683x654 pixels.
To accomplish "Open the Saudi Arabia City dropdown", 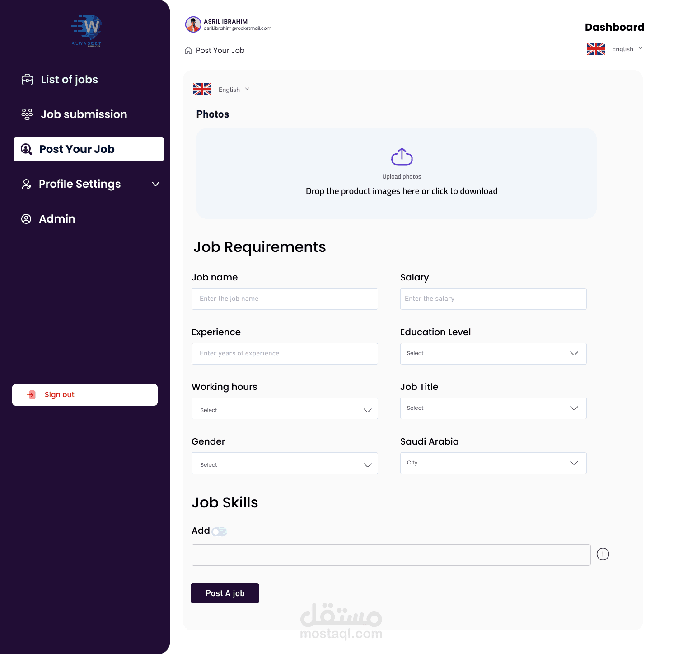I will 493,463.
